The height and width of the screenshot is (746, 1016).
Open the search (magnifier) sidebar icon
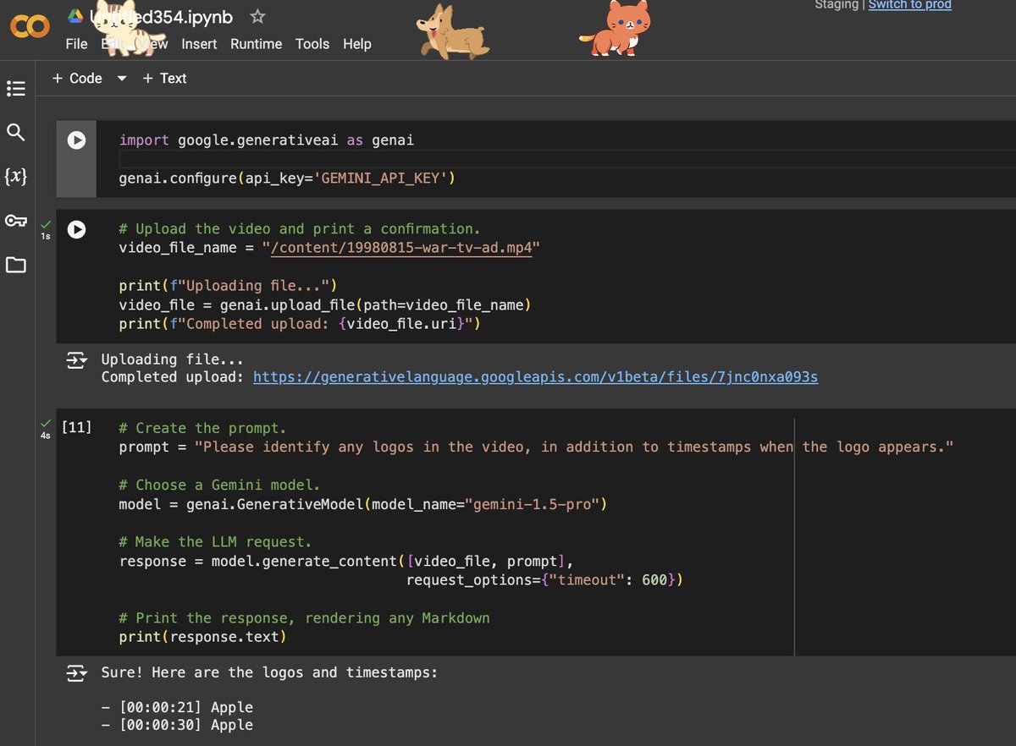pos(16,132)
